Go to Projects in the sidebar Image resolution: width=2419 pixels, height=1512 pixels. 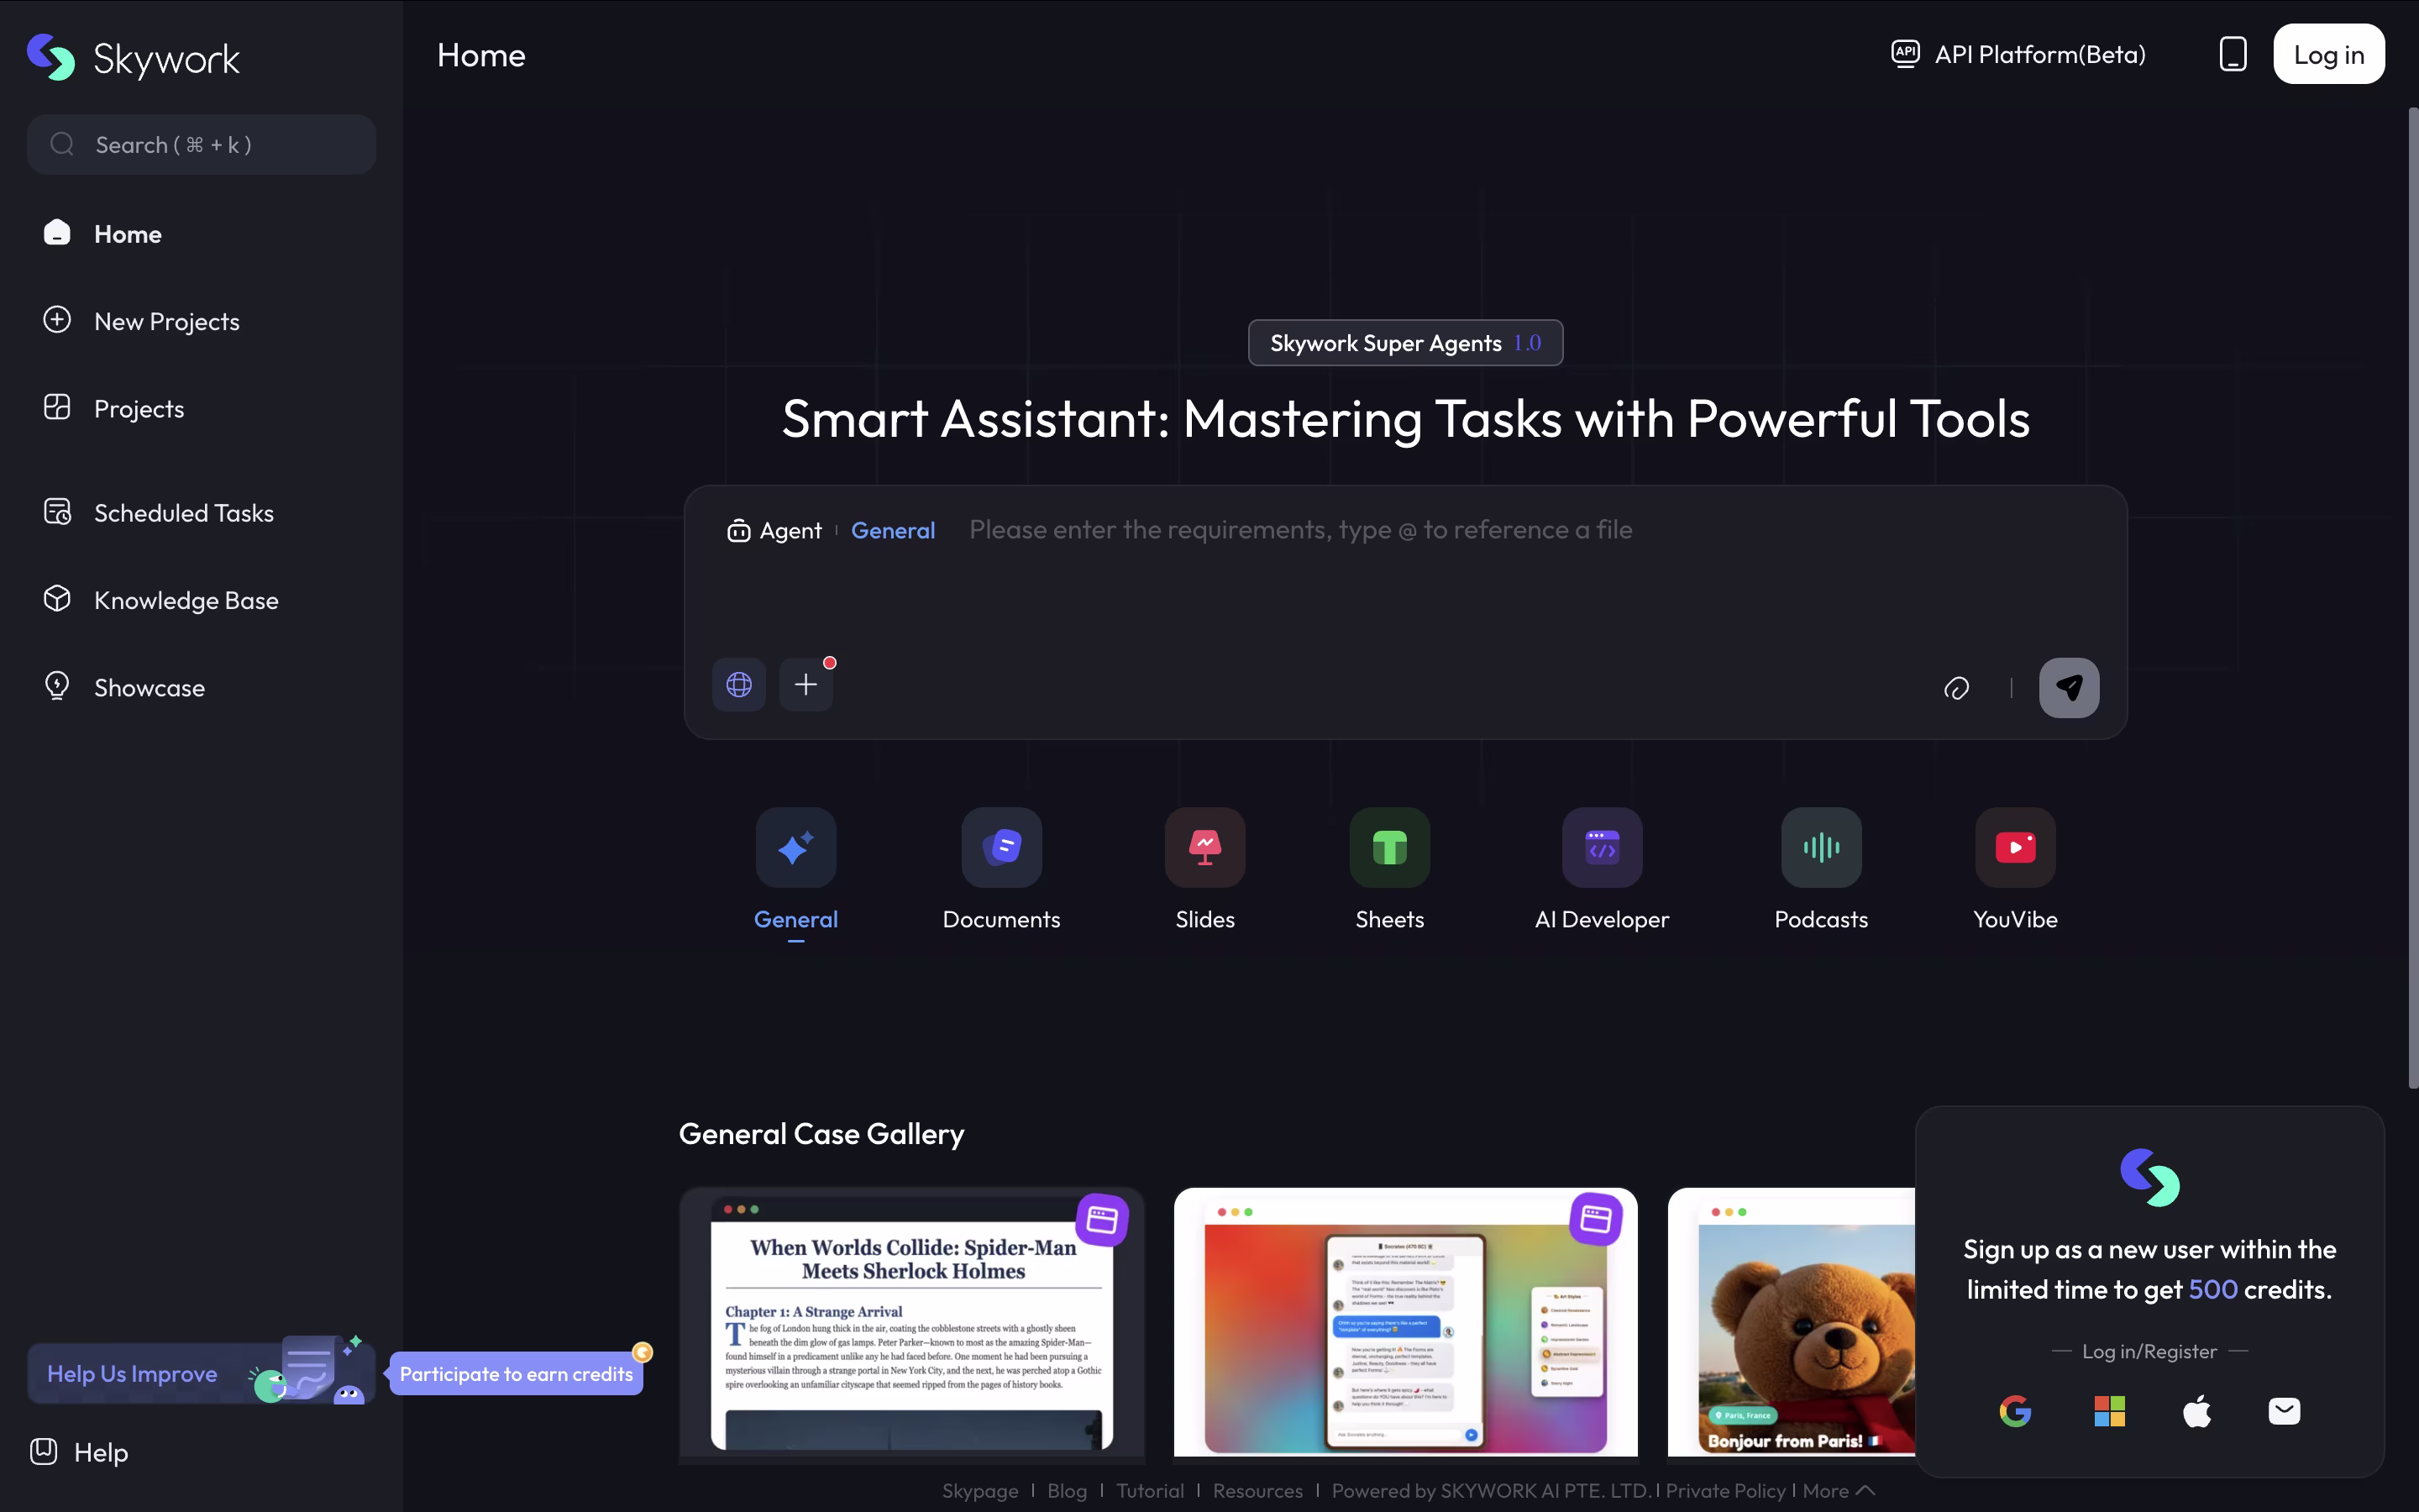pyautogui.click(x=202, y=408)
